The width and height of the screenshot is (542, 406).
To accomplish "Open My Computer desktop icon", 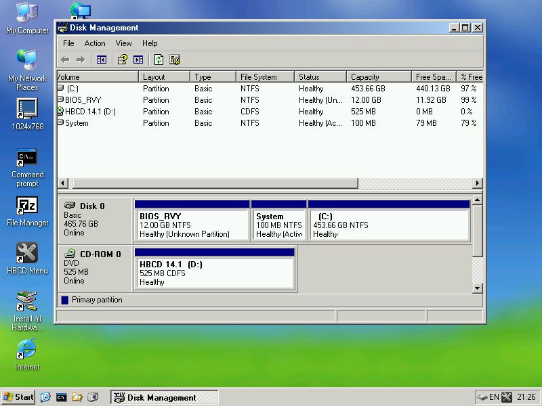I will [27, 19].
